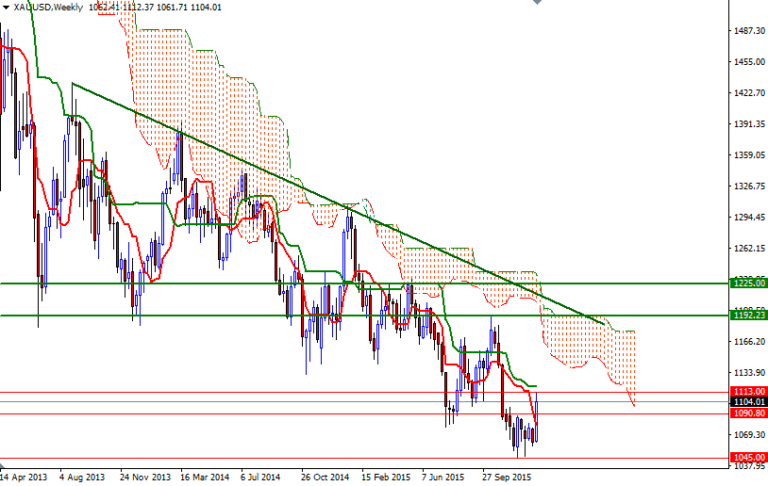Viewport: 768px width, 486px height.
Task: Click the 7 Jun 2015 date label
Action: coord(442,477)
